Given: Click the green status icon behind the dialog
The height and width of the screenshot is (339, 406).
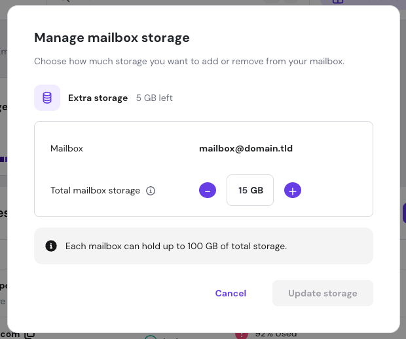Looking at the screenshot, I should point(151,336).
